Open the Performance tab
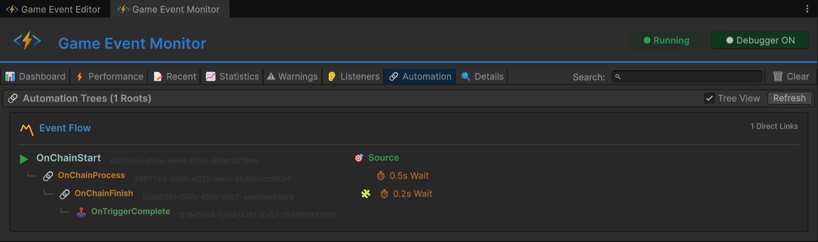818x242 pixels. [110, 76]
